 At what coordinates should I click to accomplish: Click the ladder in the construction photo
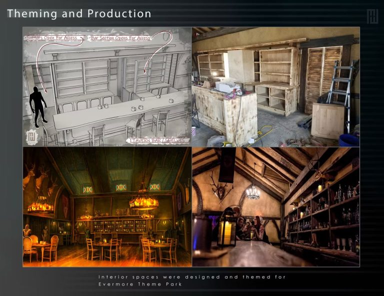(340, 89)
